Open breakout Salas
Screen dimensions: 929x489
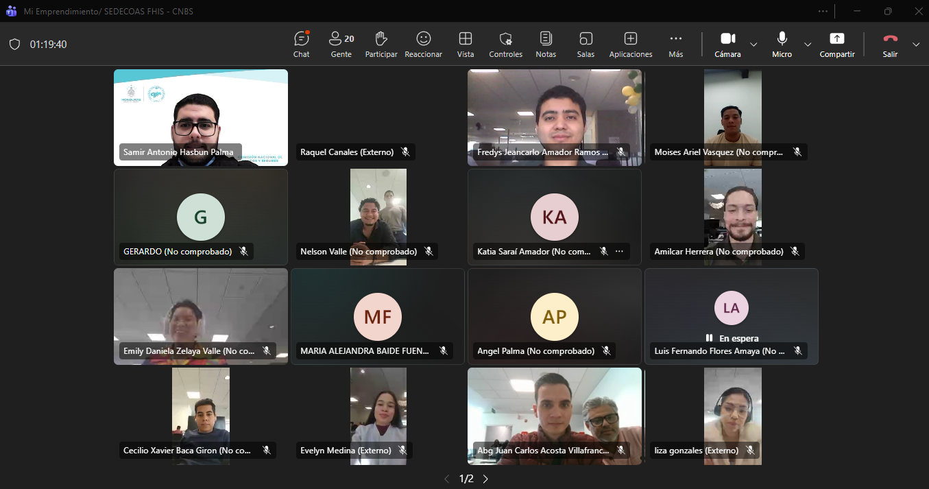tap(586, 44)
